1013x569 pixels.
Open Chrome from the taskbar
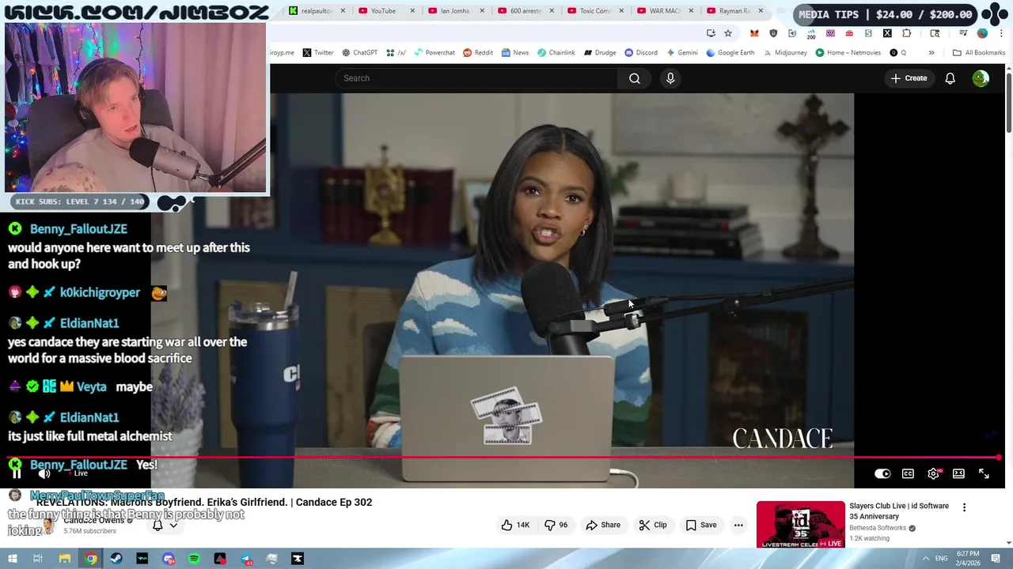pyautogui.click(x=91, y=559)
